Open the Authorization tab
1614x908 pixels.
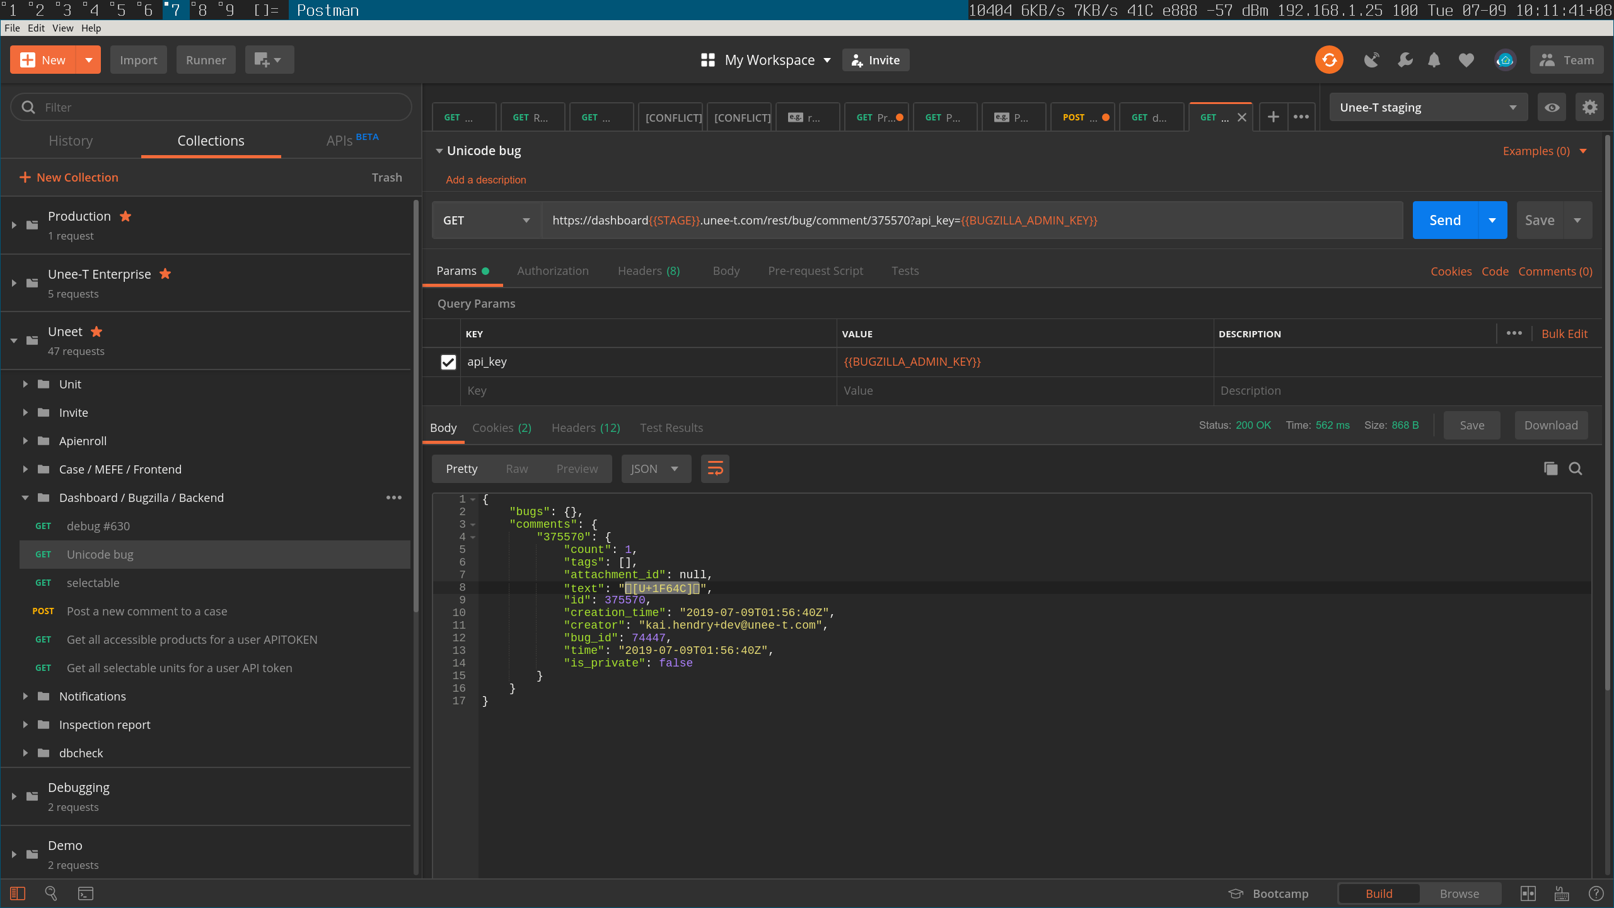(x=553, y=271)
